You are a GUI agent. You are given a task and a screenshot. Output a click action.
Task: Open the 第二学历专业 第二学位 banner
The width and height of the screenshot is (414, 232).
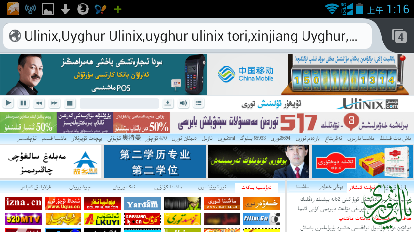point(155,162)
